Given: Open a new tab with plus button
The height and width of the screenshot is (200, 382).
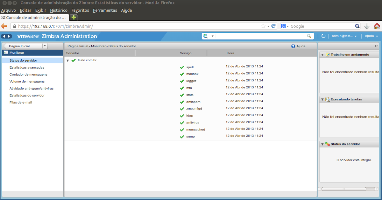Looking at the screenshot, I should click(74, 17).
